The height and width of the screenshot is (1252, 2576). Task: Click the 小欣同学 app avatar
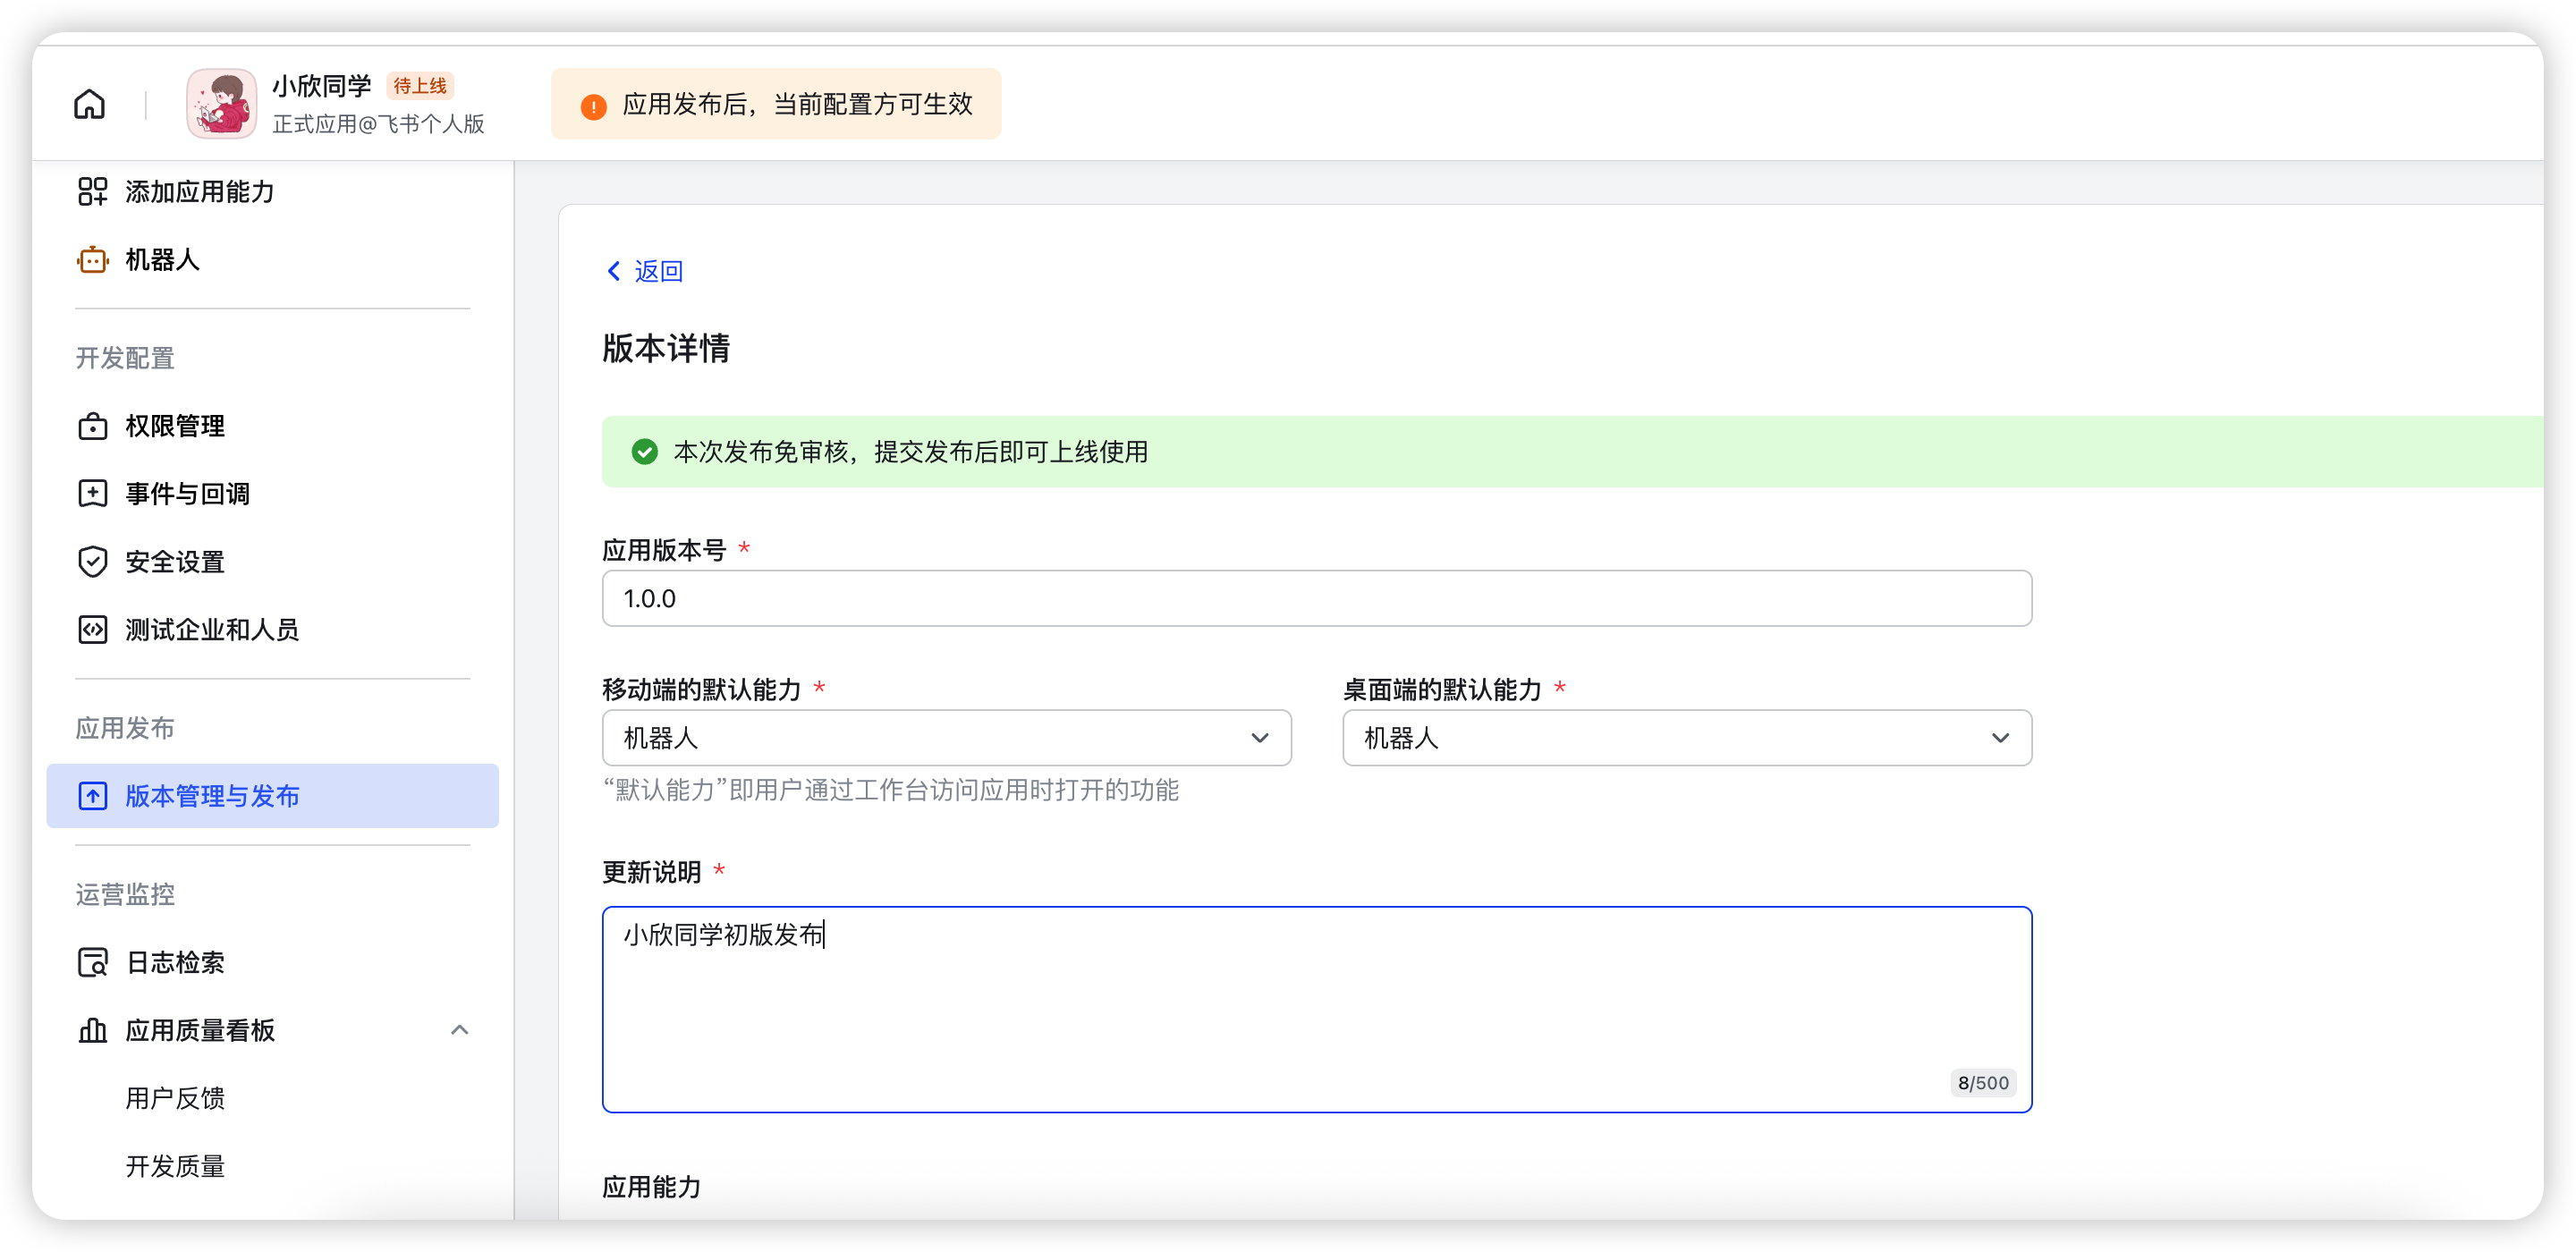pos(221,104)
